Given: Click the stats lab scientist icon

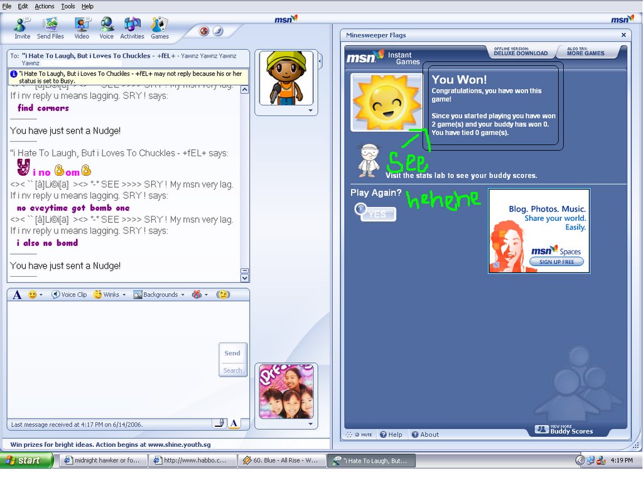Looking at the screenshot, I should click(369, 160).
